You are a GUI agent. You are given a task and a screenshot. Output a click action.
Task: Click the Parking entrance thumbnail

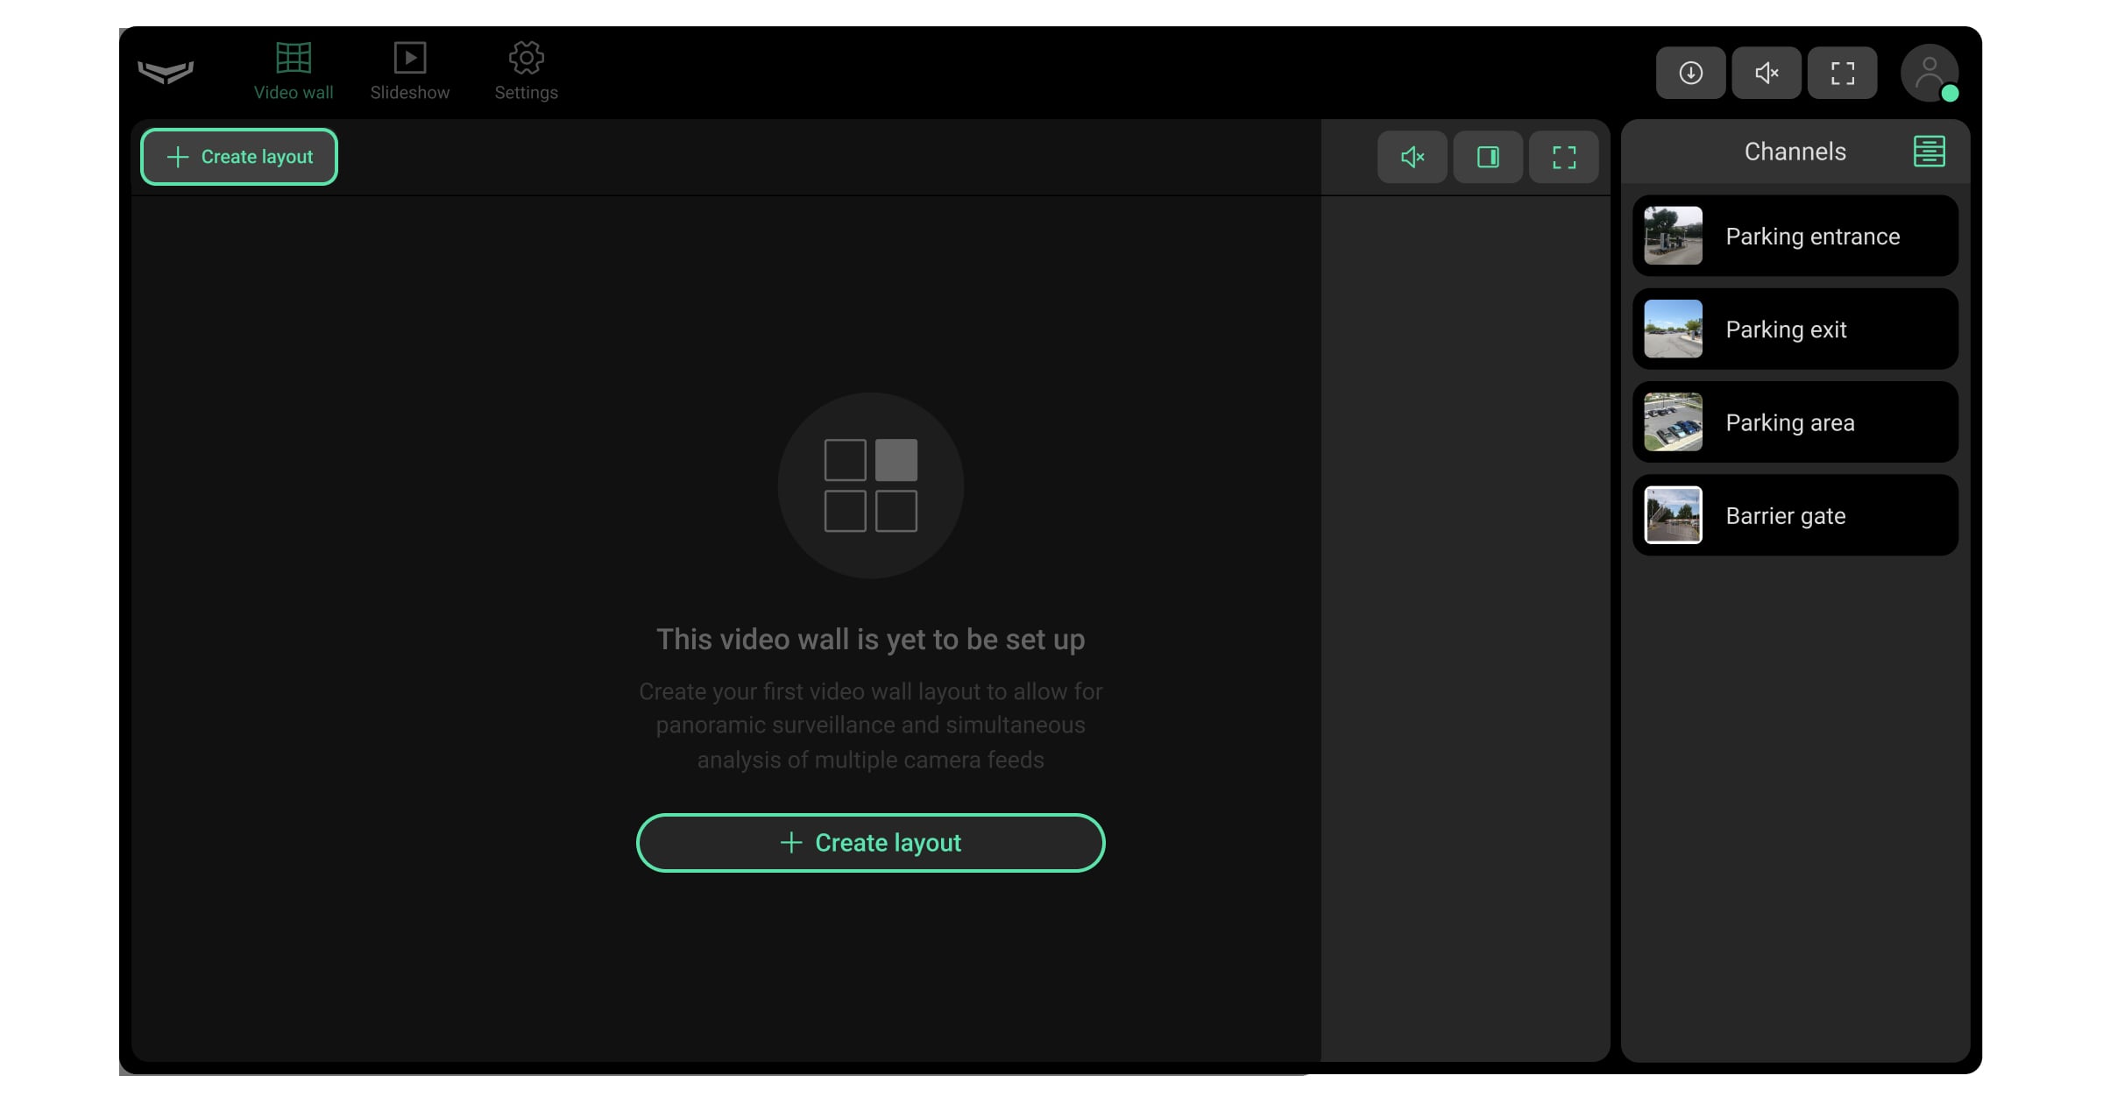coord(1673,236)
